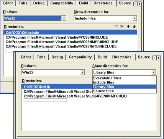Switch to Editor tab in back window

click(8, 3)
